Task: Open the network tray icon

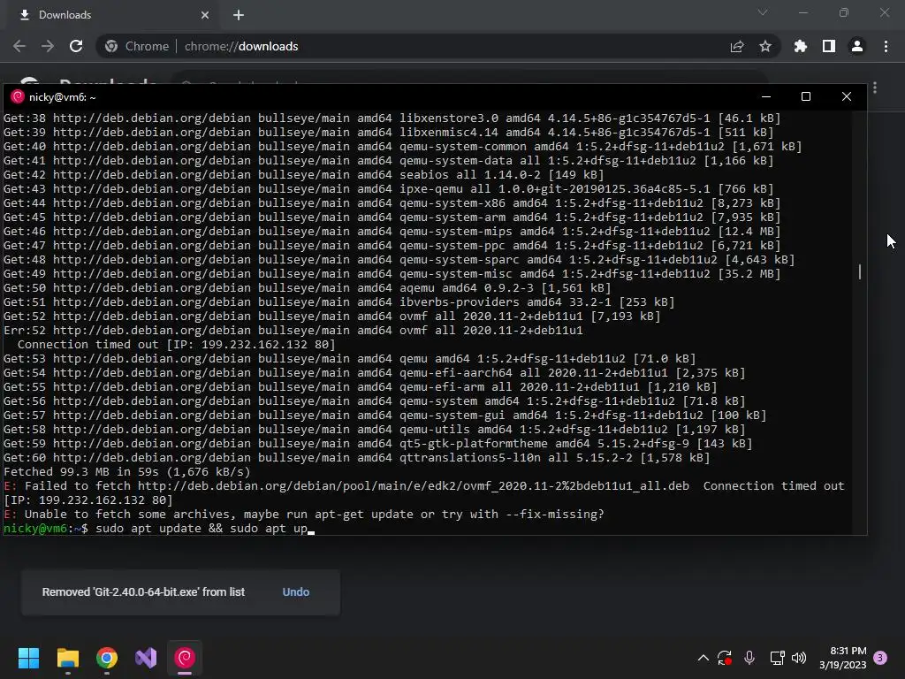Action: click(777, 658)
